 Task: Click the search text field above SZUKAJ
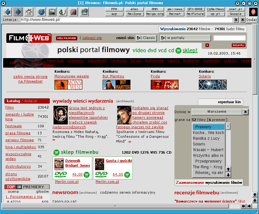(229, 38)
